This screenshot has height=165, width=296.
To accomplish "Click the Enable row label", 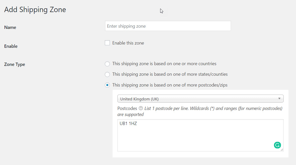I will pyautogui.click(x=11, y=46).
